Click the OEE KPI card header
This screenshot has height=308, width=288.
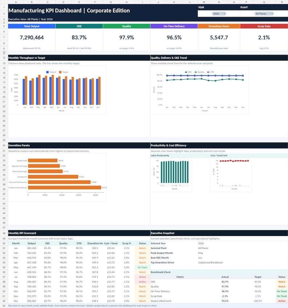tap(79, 26)
